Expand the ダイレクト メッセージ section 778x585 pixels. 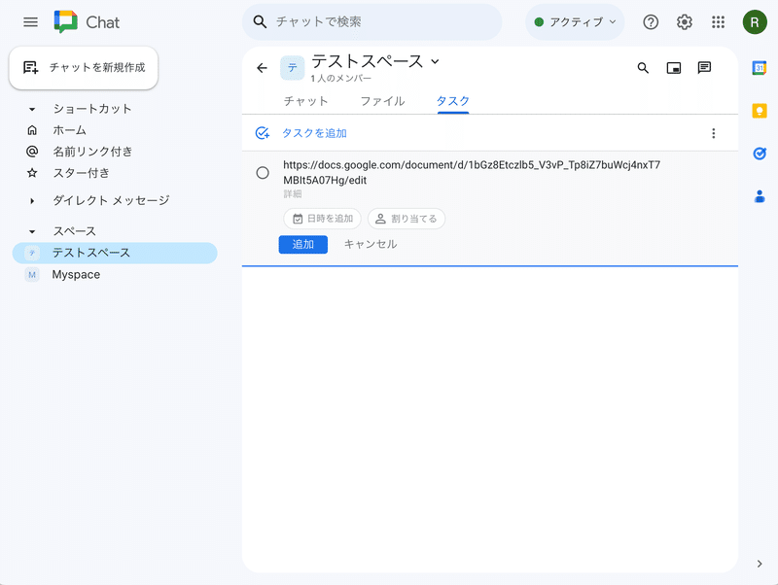pyautogui.click(x=32, y=201)
